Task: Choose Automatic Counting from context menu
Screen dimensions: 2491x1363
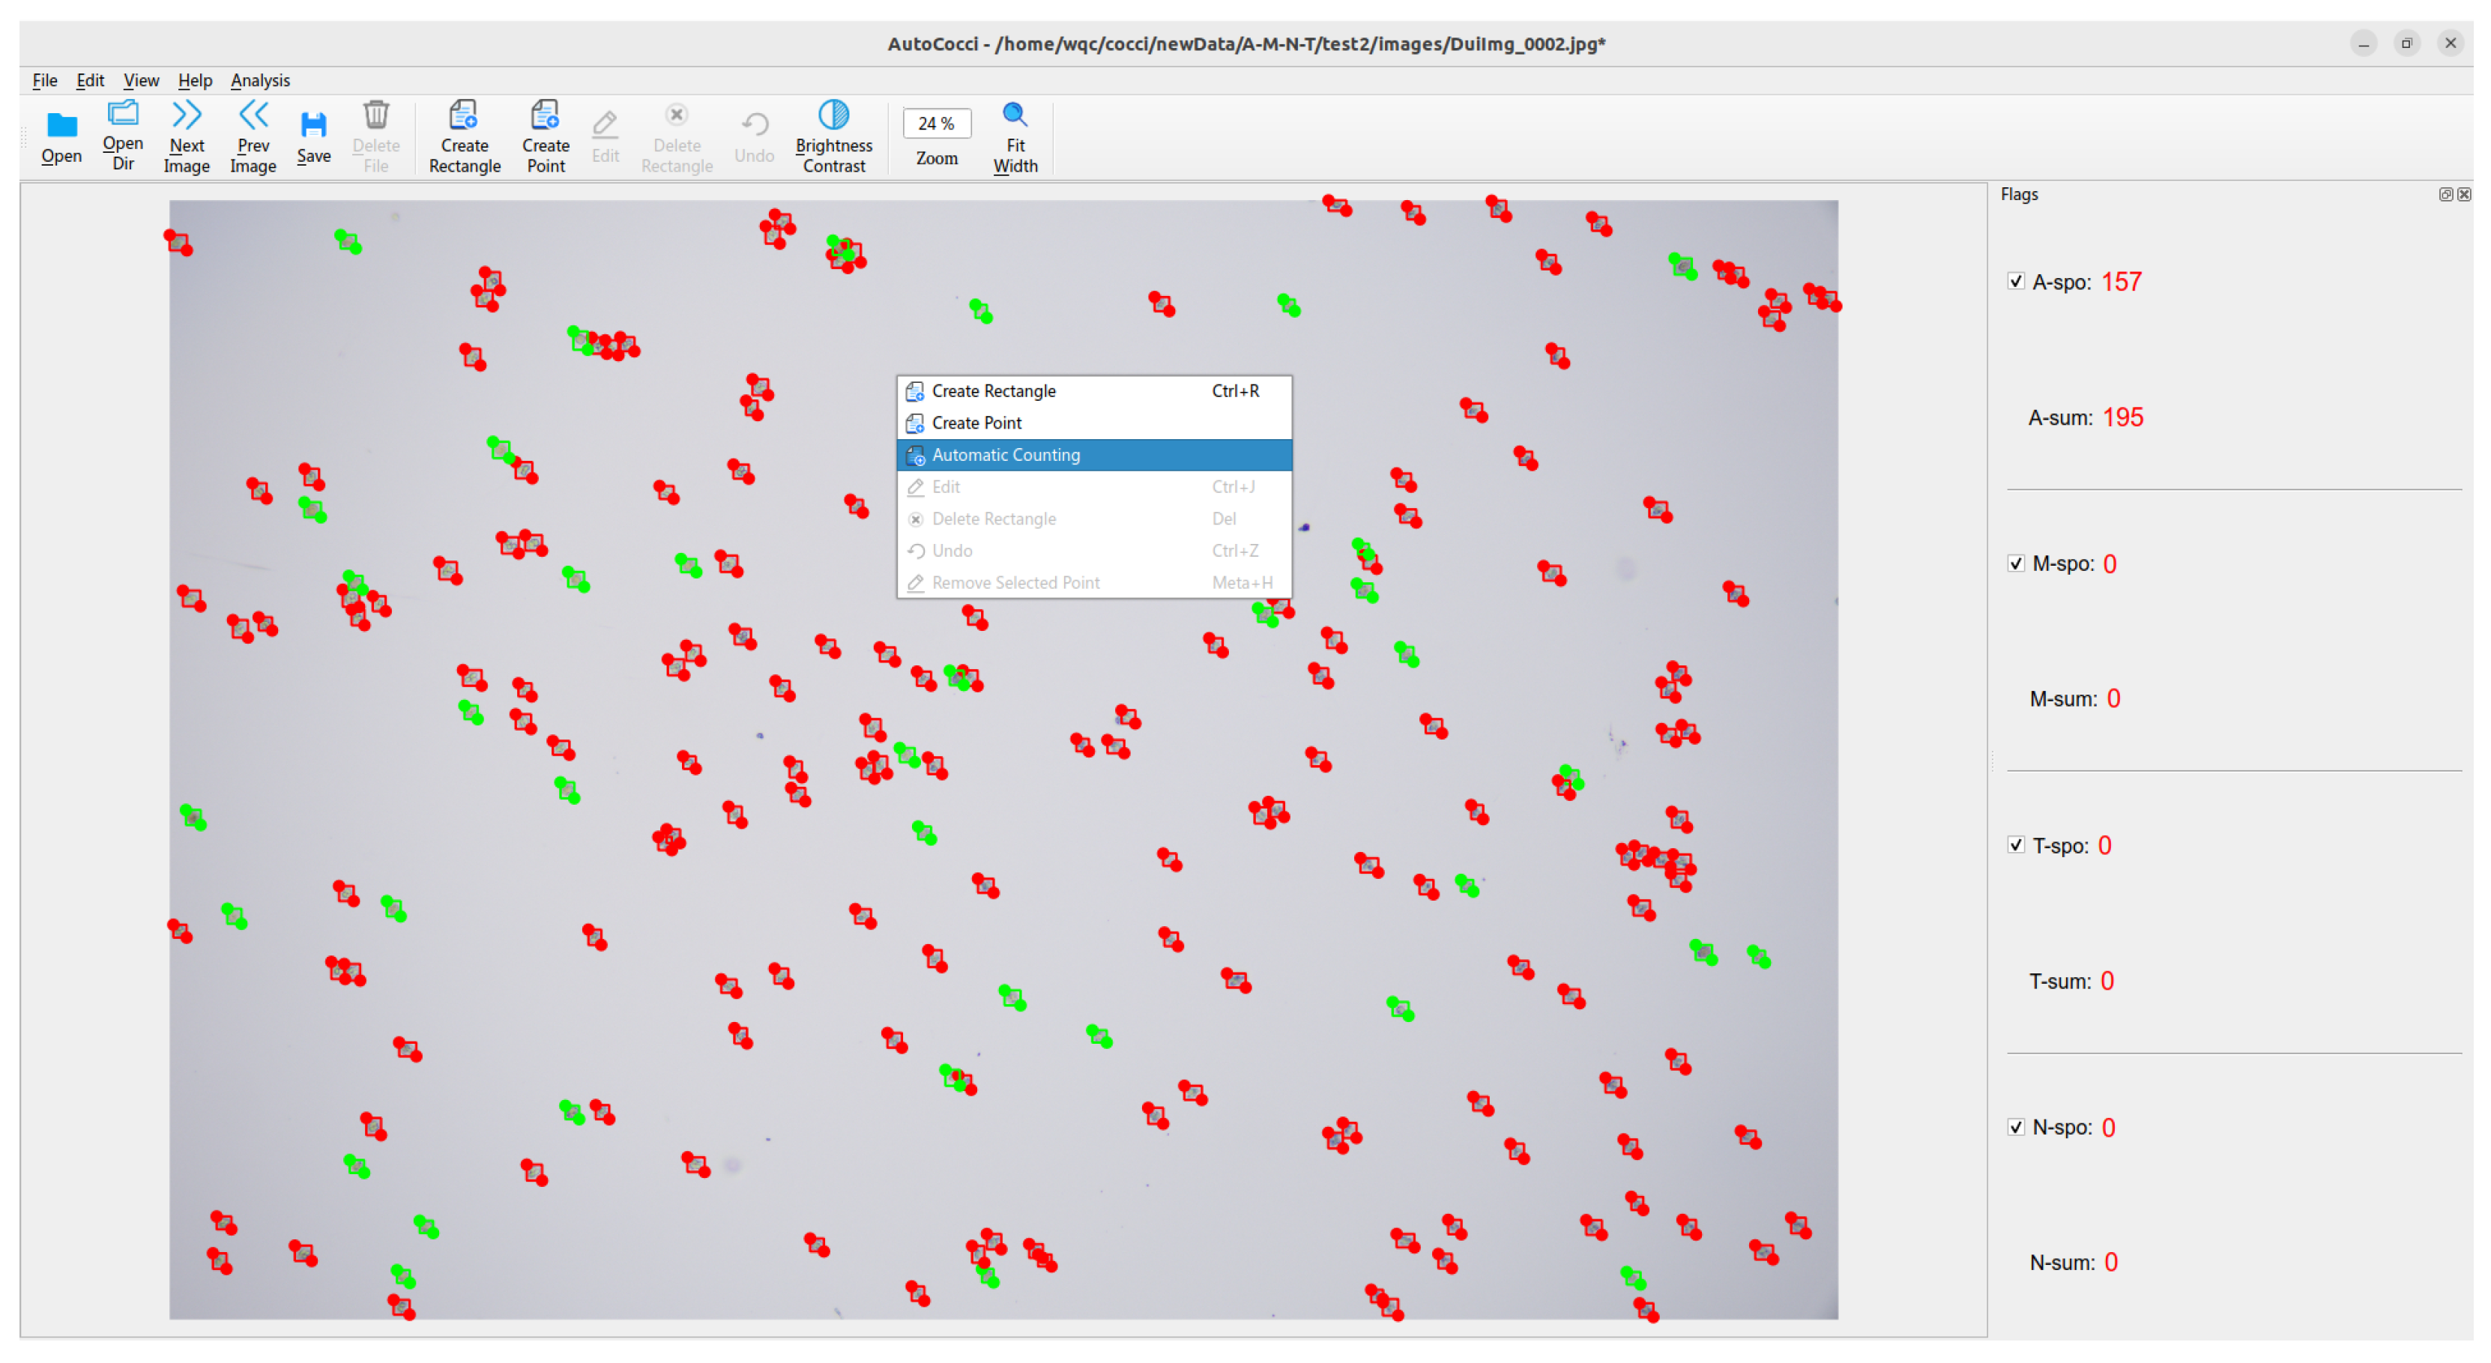Action: [x=1006, y=456]
